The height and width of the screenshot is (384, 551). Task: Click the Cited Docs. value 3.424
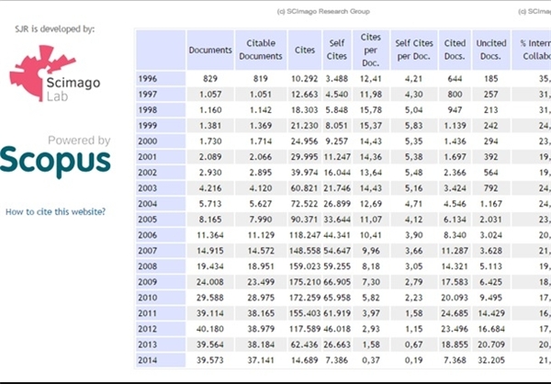[455, 188]
